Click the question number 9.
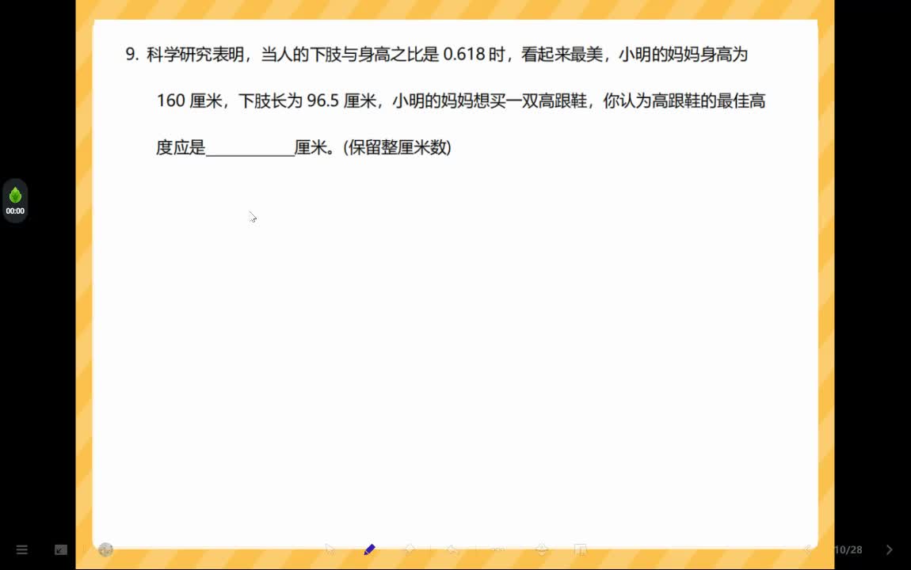The height and width of the screenshot is (570, 911). pos(132,55)
